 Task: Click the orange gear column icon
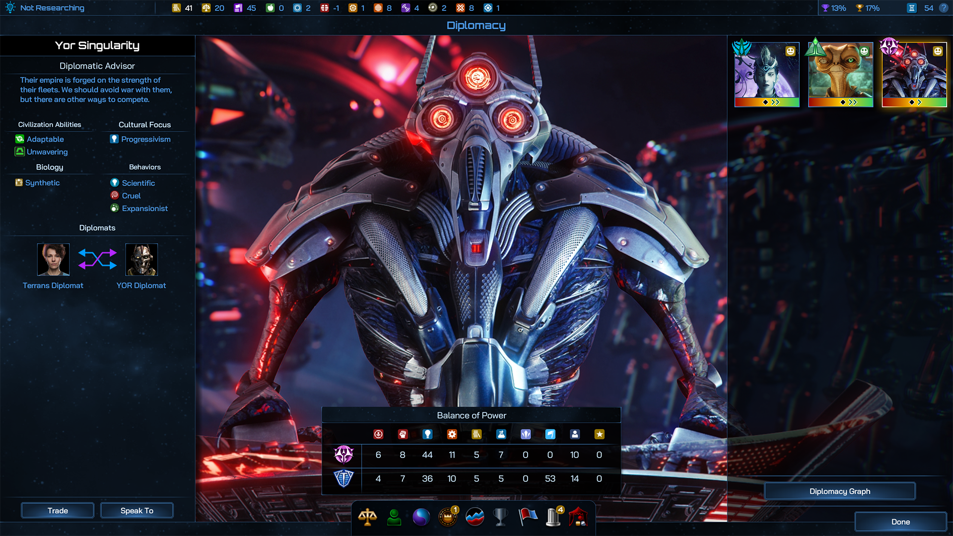452,434
